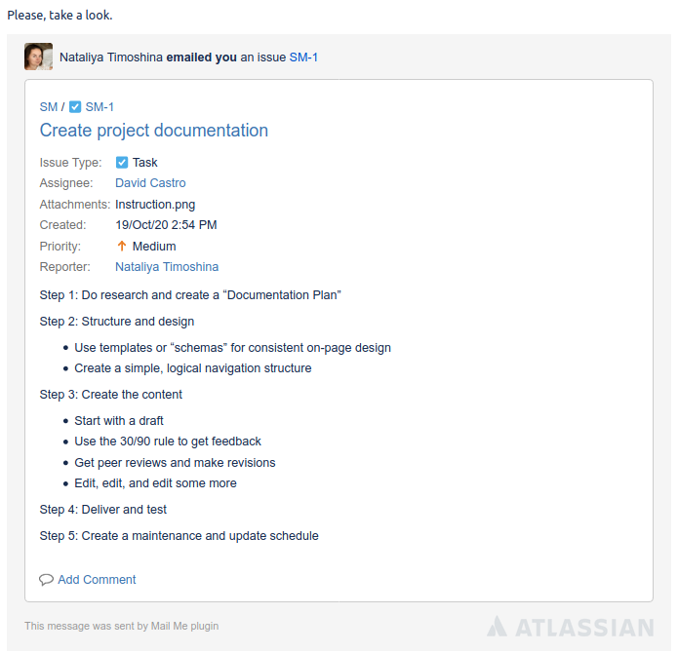Image resolution: width=678 pixels, height=653 pixels.
Task: Click the Task issue type icon
Action: [x=122, y=163]
